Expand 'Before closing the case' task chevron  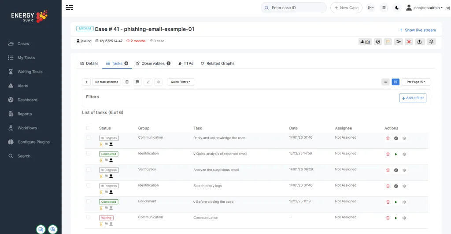click(x=194, y=202)
